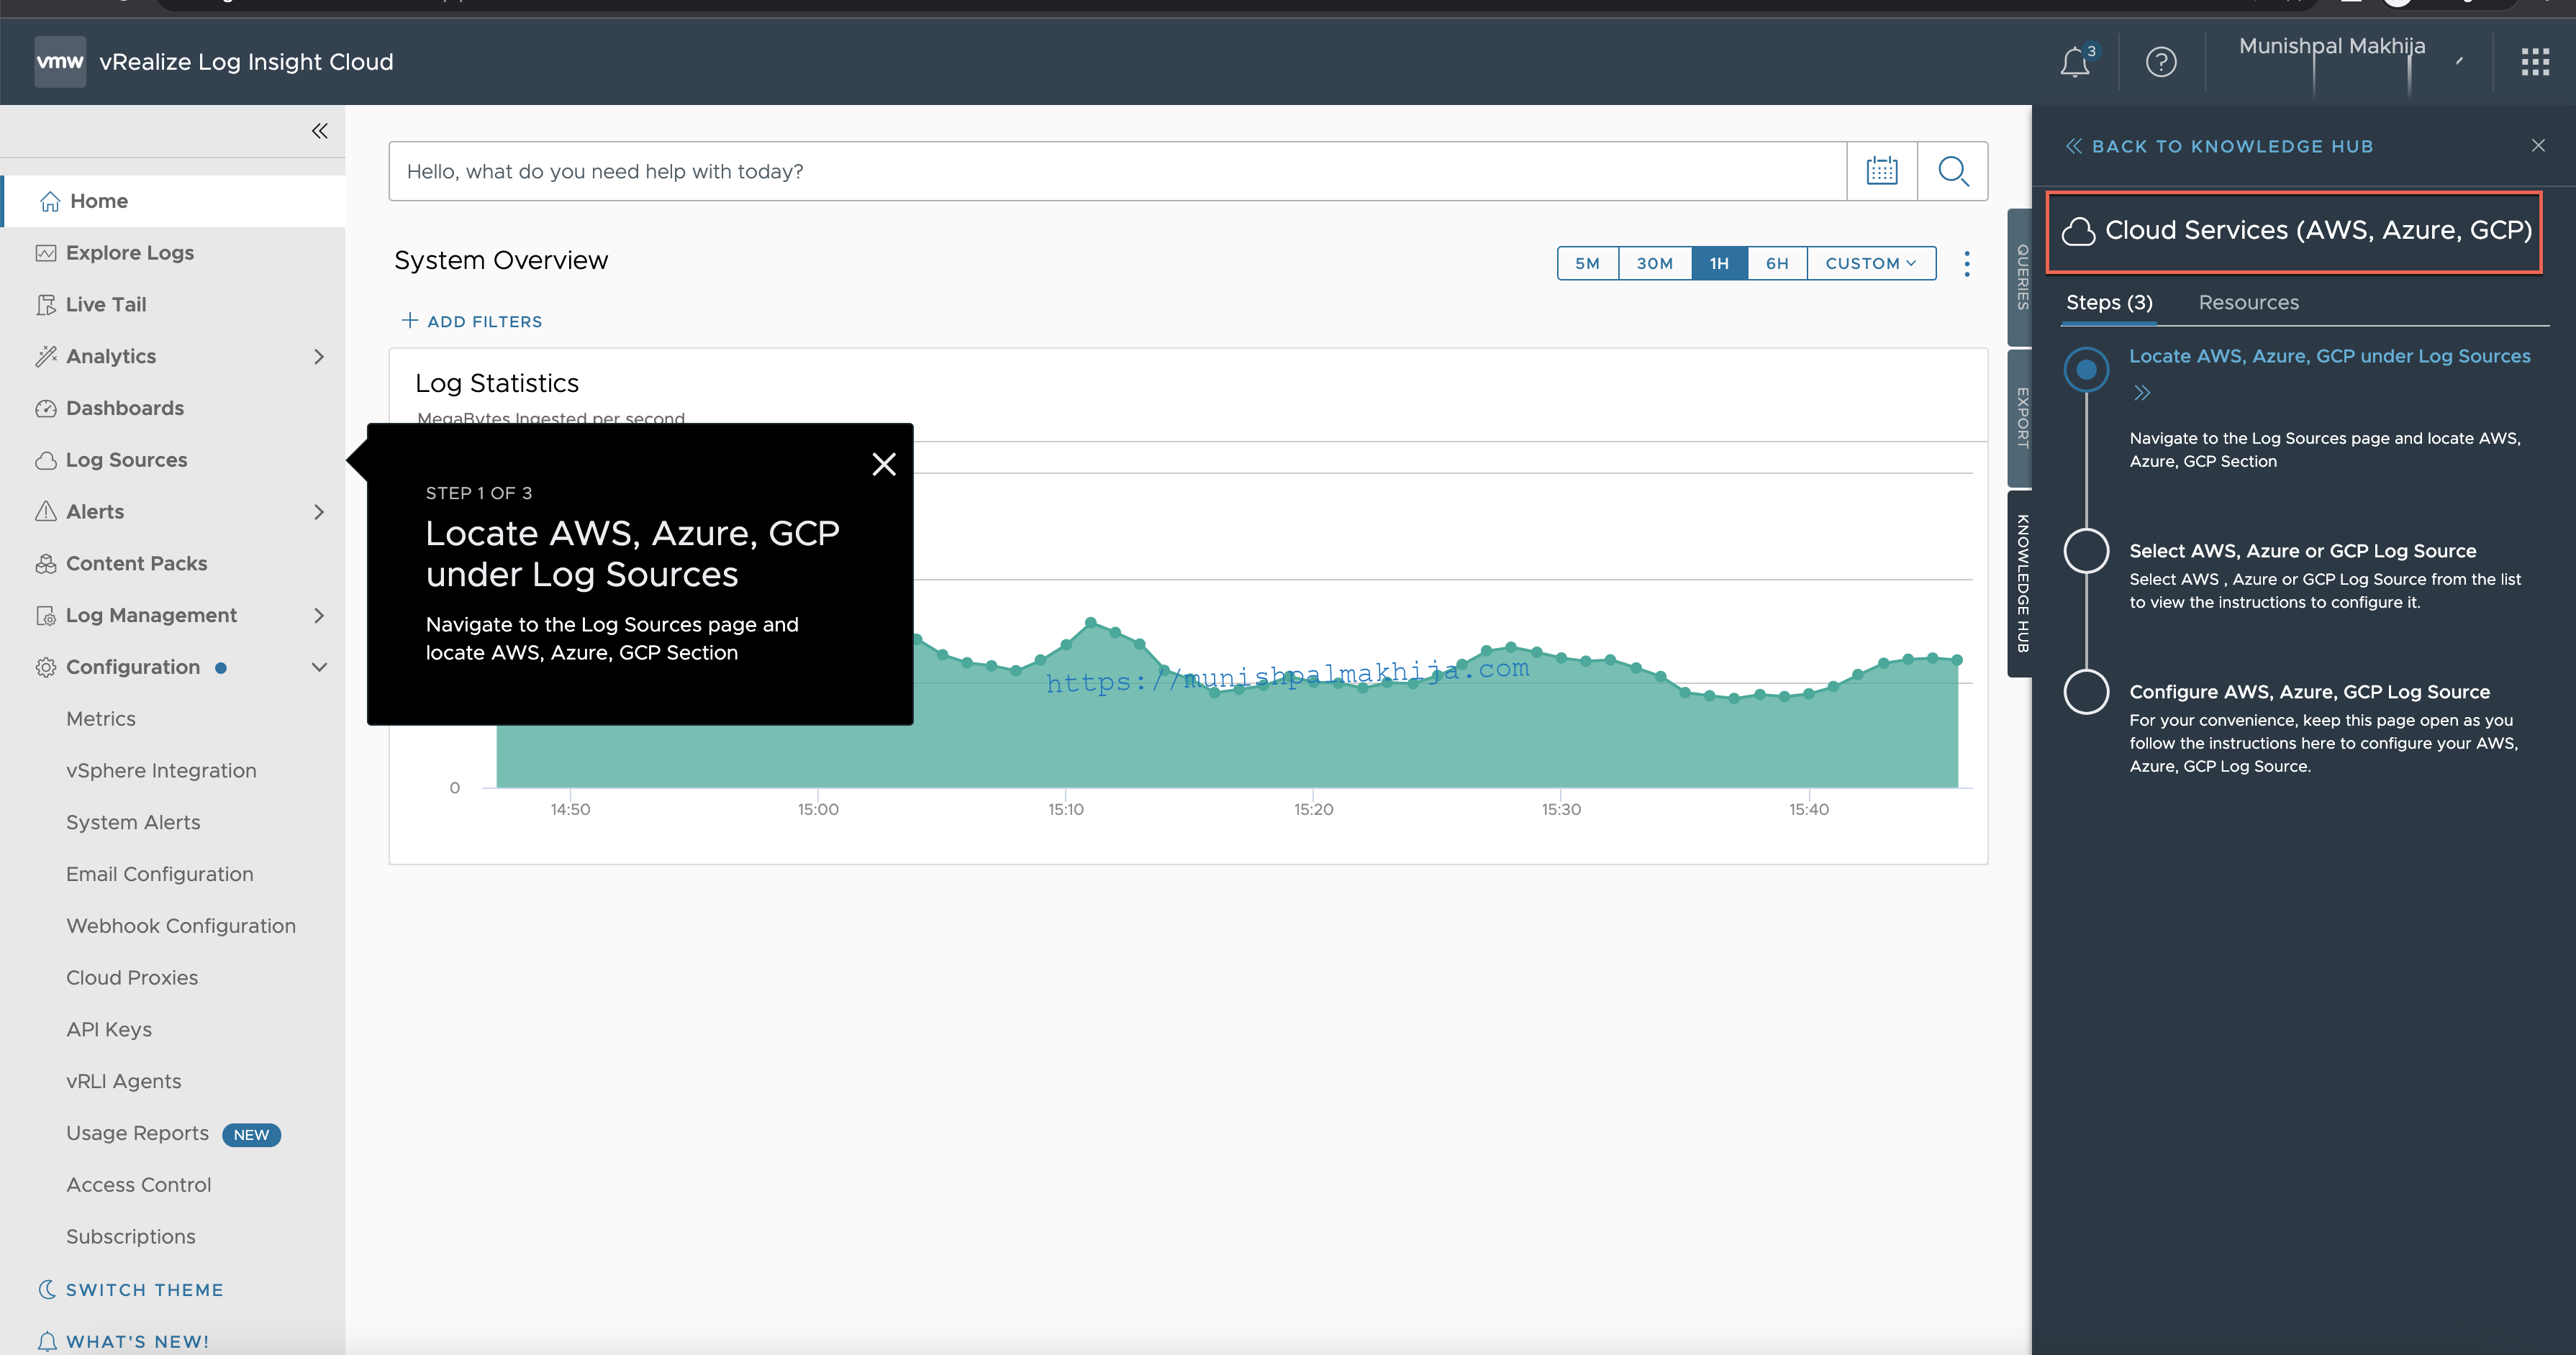2576x1355 pixels.
Task: Click the Alerts triangle icon
Action: click(46, 511)
